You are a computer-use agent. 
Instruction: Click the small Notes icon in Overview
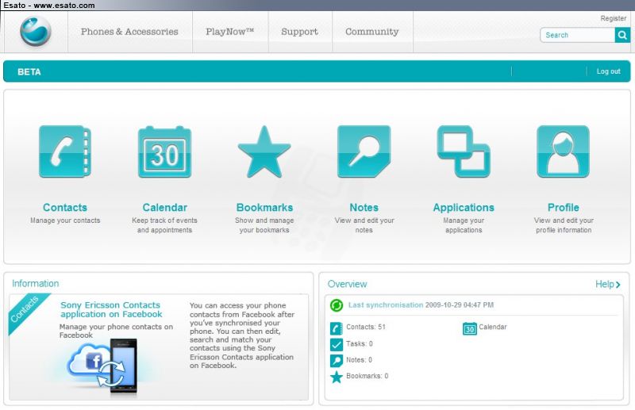tap(336, 360)
